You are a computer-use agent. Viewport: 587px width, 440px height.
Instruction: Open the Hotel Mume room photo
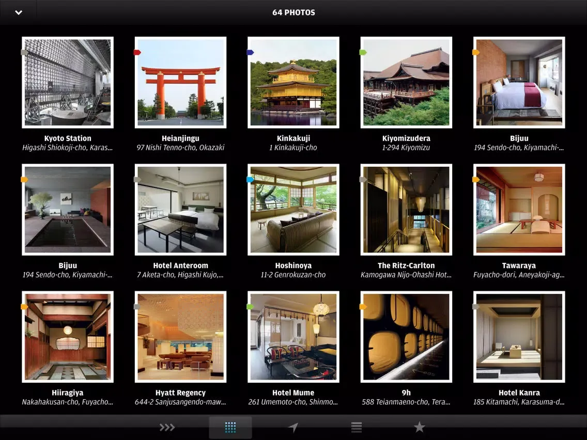tap(293, 337)
